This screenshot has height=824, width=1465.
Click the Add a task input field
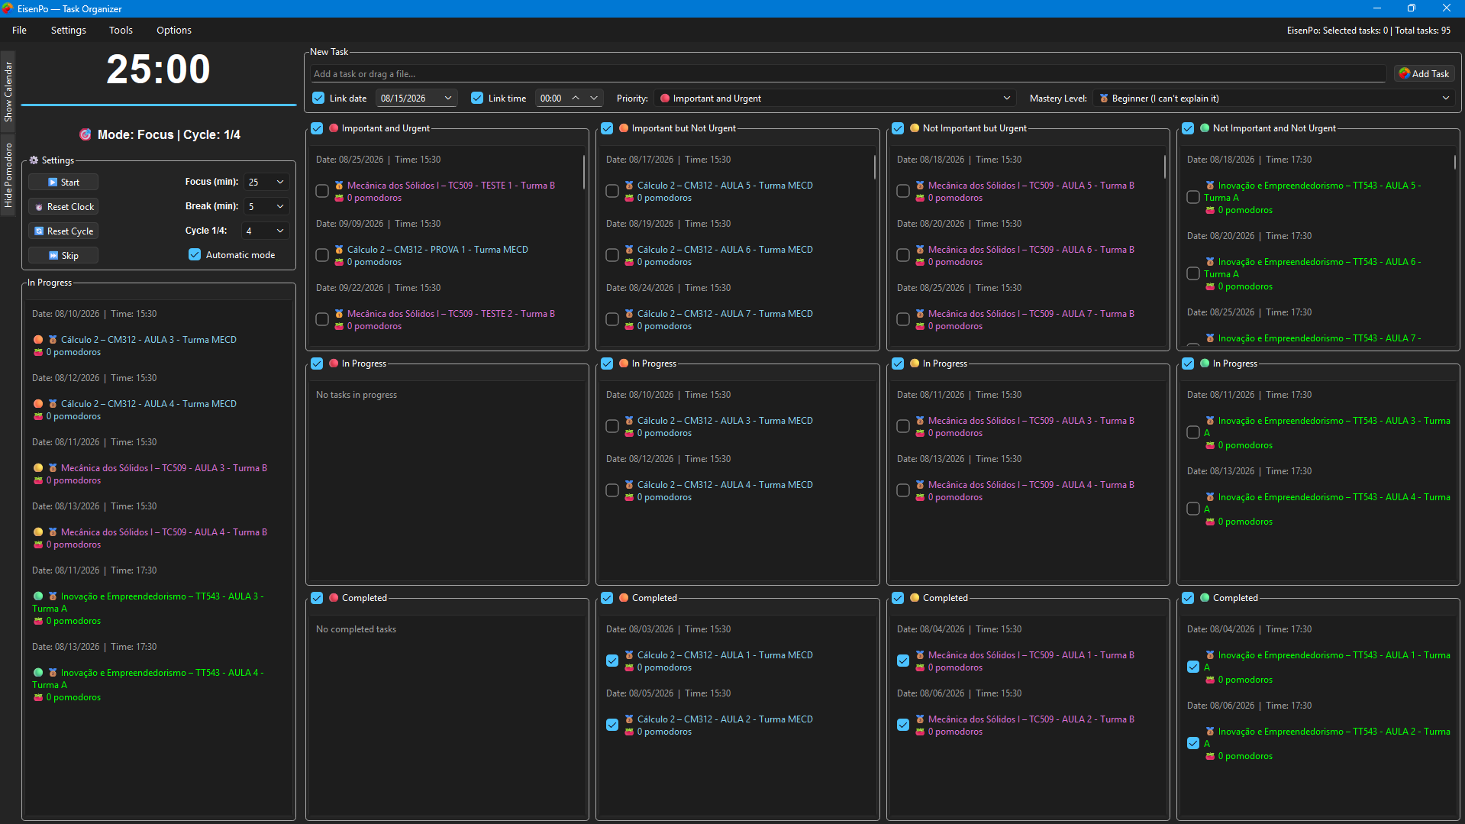click(x=848, y=74)
